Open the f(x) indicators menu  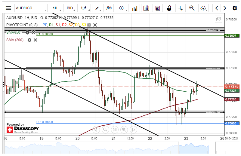coord(109,8)
